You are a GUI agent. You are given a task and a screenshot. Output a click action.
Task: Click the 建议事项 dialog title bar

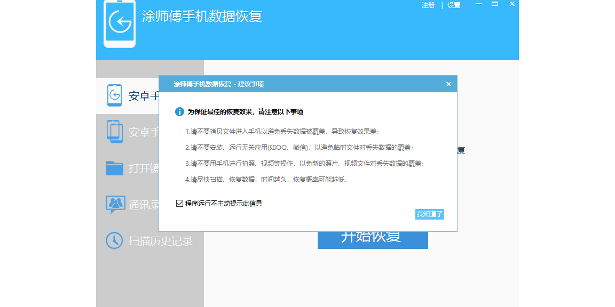[x=299, y=84]
